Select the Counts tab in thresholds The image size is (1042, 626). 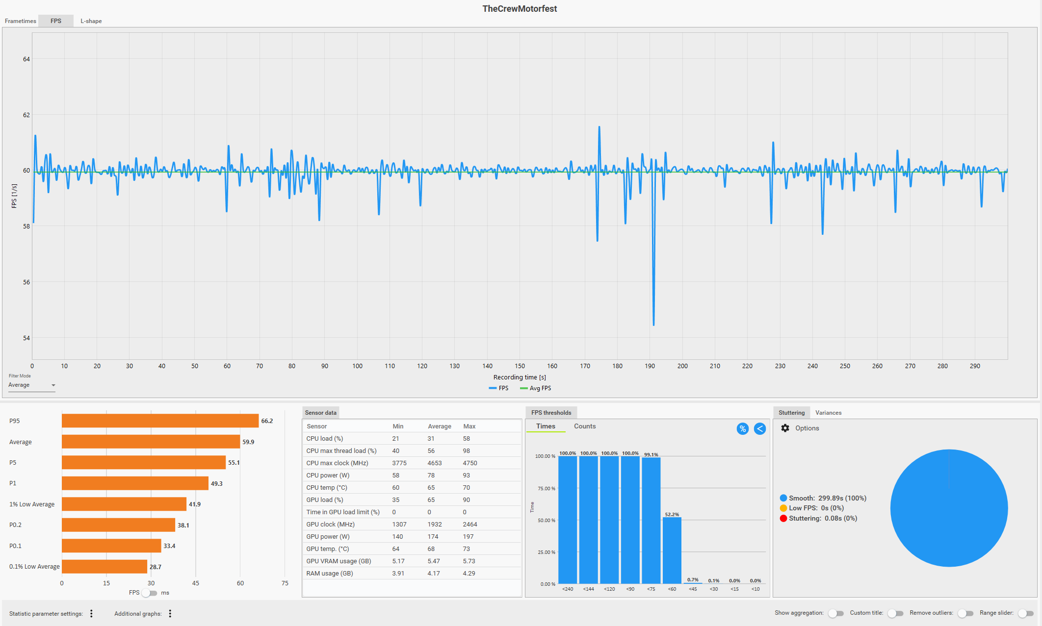(585, 426)
